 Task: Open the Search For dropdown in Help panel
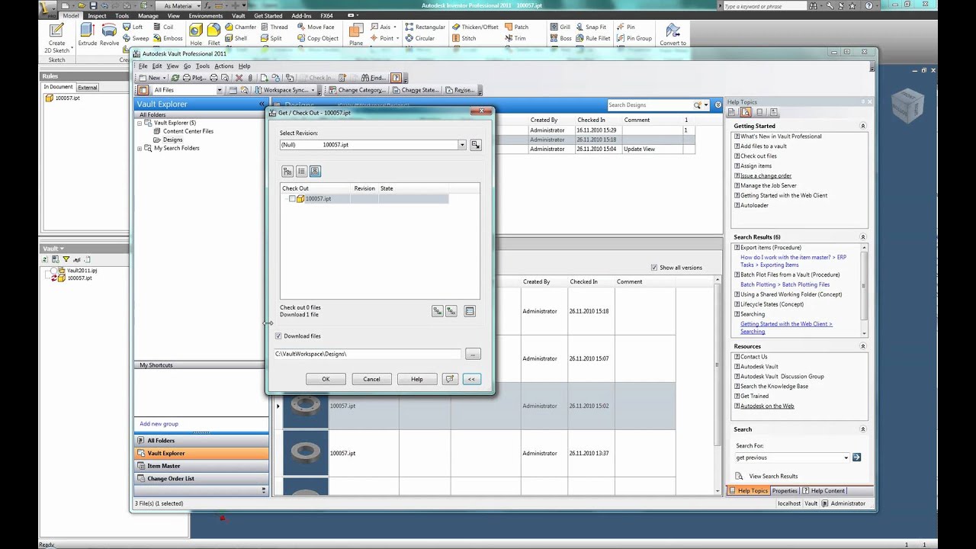click(x=846, y=457)
